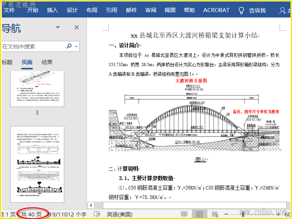Click the share person icon
This screenshot has width=292, height=219.
pos(283,11)
